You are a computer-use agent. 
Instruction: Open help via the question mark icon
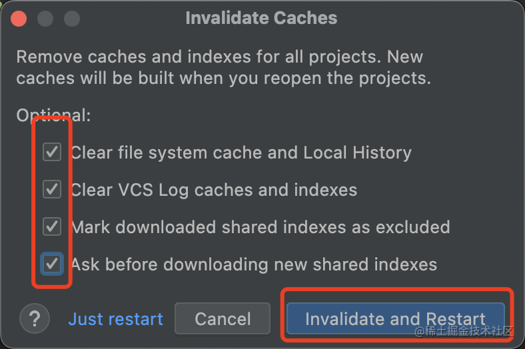click(x=35, y=318)
